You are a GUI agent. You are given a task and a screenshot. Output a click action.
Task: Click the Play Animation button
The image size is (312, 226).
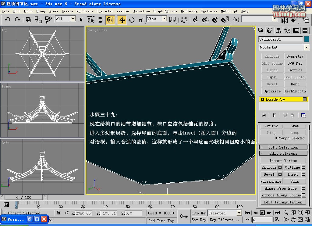262,213
